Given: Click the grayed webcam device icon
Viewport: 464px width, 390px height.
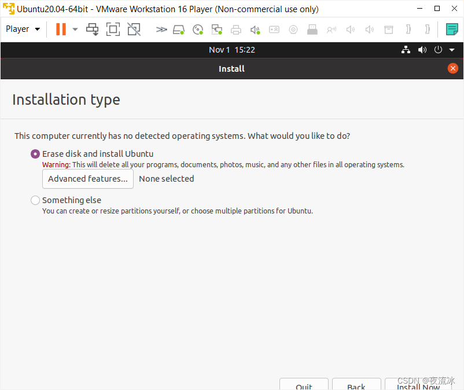Looking at the screenshot, I should coord(293,30).
